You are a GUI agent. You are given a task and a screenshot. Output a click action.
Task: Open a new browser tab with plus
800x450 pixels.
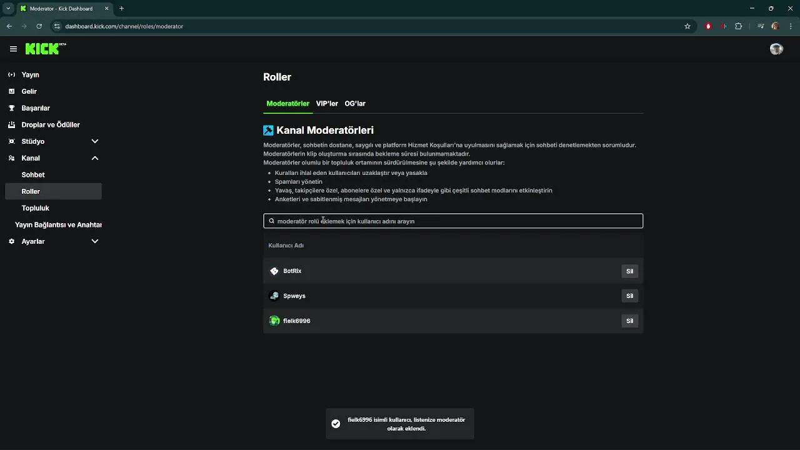(x=121, y=8)
